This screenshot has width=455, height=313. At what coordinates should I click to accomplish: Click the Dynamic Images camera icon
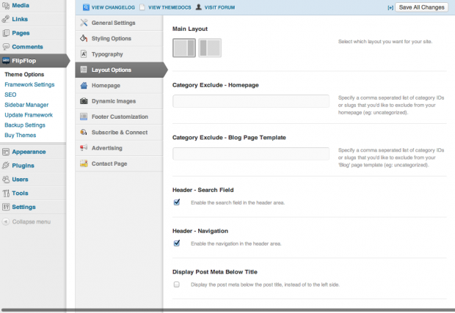(84, 101)
